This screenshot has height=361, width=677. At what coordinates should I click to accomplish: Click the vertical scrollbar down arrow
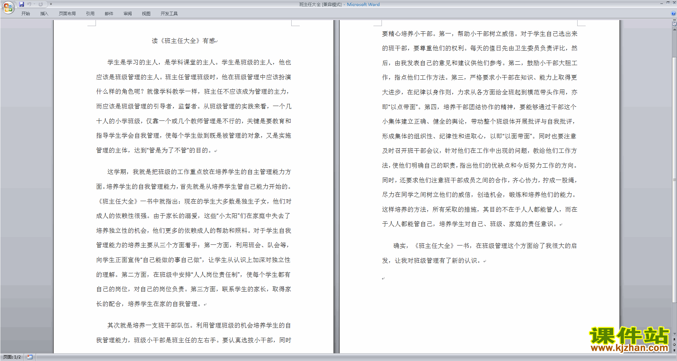coord(675,334)
